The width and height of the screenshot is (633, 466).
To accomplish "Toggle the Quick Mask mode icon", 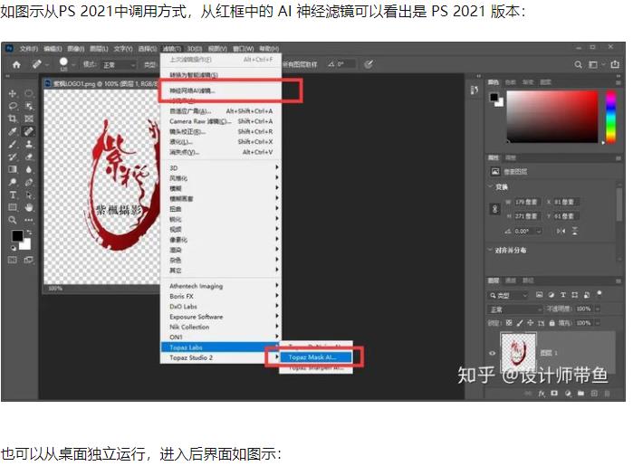I will coord(13,260).
